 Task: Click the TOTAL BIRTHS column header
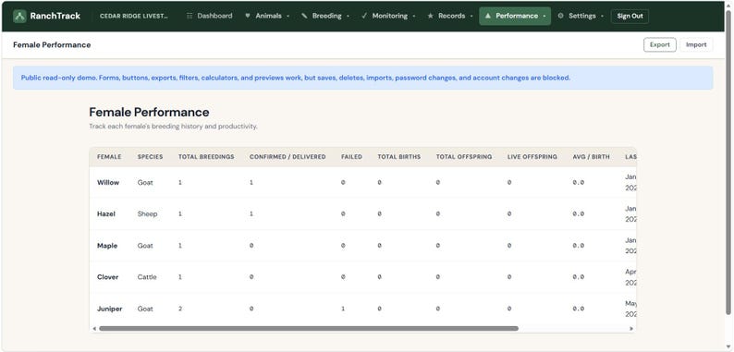(399, 157)
